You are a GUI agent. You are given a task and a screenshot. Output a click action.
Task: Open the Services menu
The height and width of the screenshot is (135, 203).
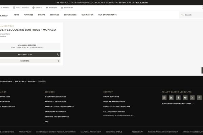point(54,15)
